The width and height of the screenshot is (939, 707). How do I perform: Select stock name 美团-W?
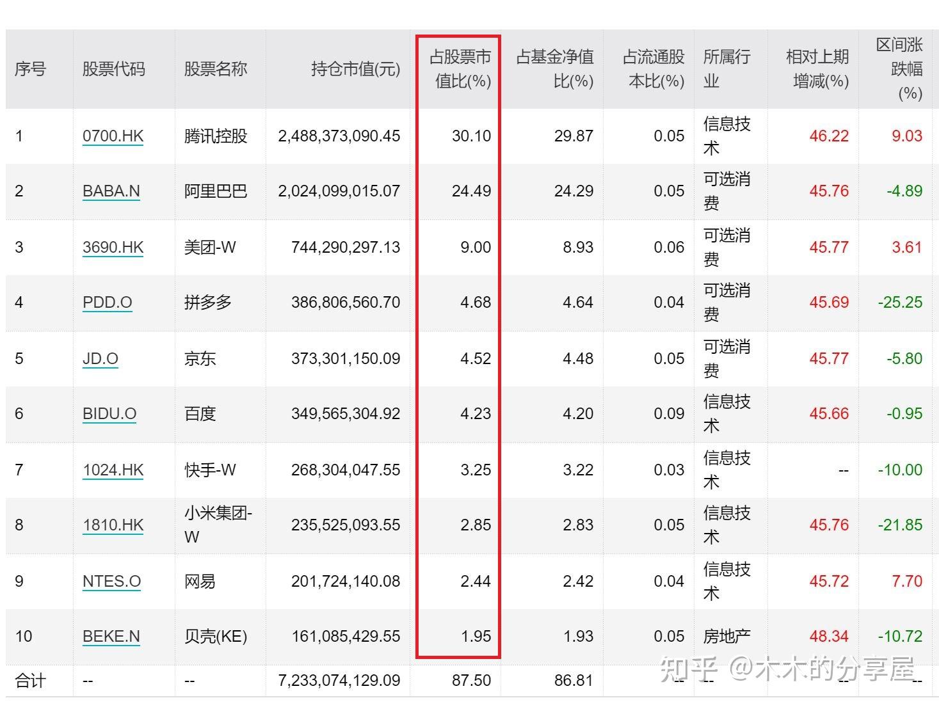point(210,247)
